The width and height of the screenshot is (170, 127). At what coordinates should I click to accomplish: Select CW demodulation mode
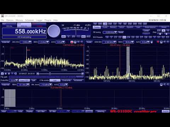(115, 24)
